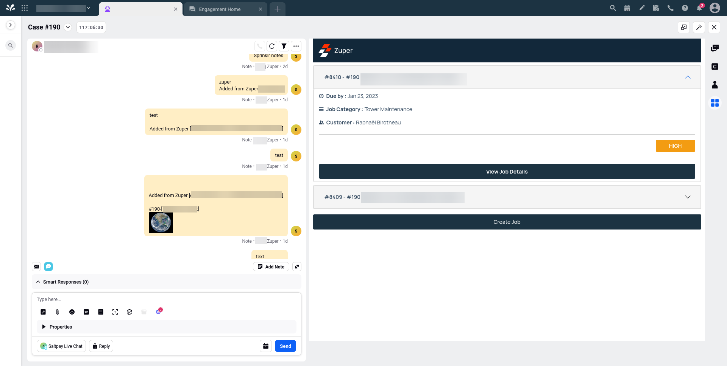Open the phone dialer in top bar
The width and height of the screenshot is (727, 366).
[671, 8]
